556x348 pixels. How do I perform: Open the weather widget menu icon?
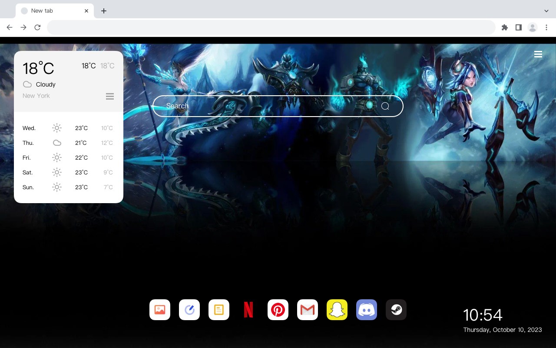click(110, 97)
